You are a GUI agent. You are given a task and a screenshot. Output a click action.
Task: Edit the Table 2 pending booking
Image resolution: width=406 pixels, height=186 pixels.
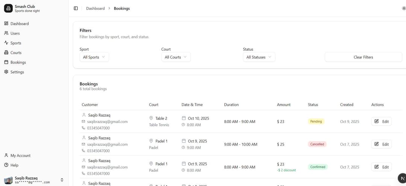point(382,121)
